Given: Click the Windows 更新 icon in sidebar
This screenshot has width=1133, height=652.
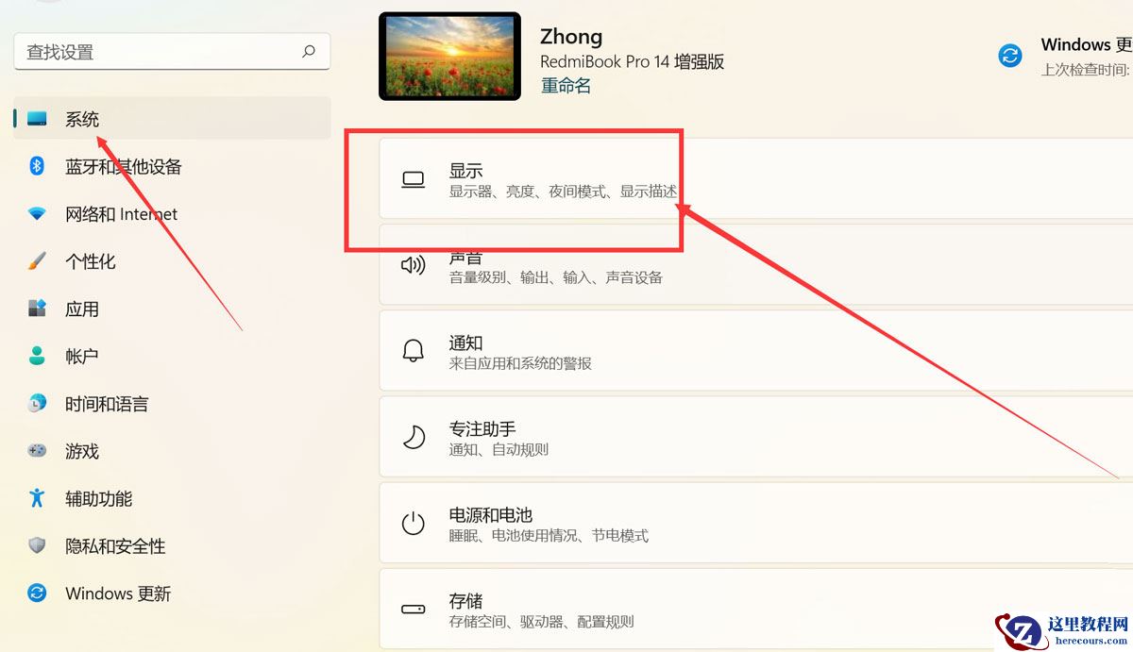Looking at the screenshot, I should [36, 593].
